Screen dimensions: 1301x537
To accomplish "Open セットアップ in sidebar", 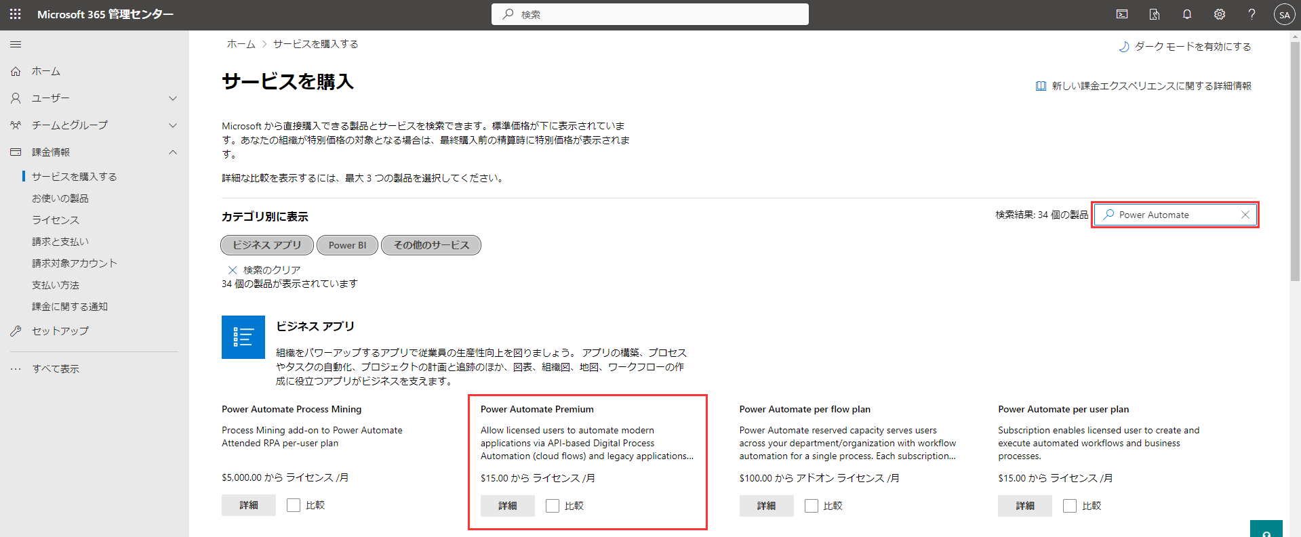I will pos(60,331).
